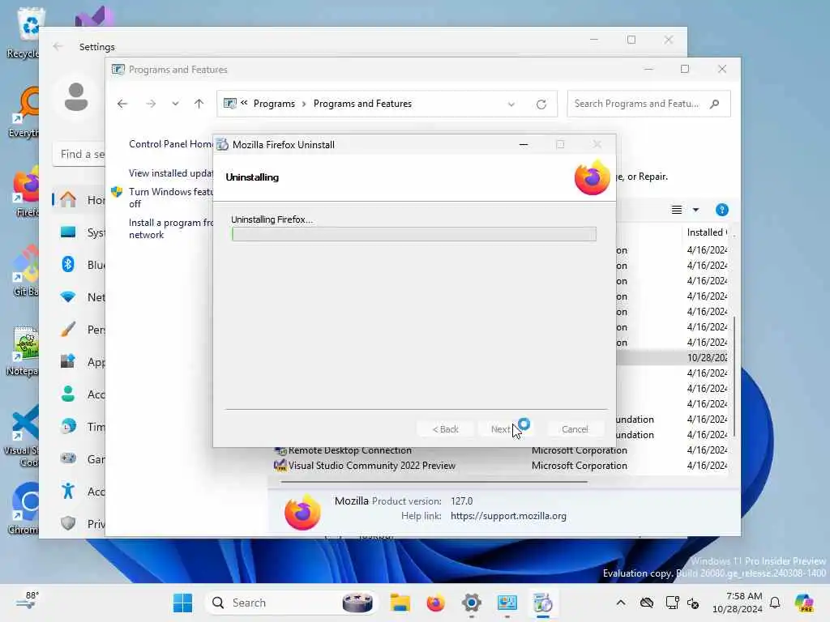The height and width of the screenshot is (622, 830).
Task: Open the blue help icon
Action: click(x=722, y=210)
